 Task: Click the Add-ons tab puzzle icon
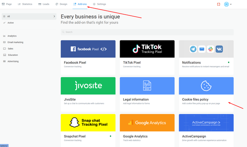[x=74, y=4]
